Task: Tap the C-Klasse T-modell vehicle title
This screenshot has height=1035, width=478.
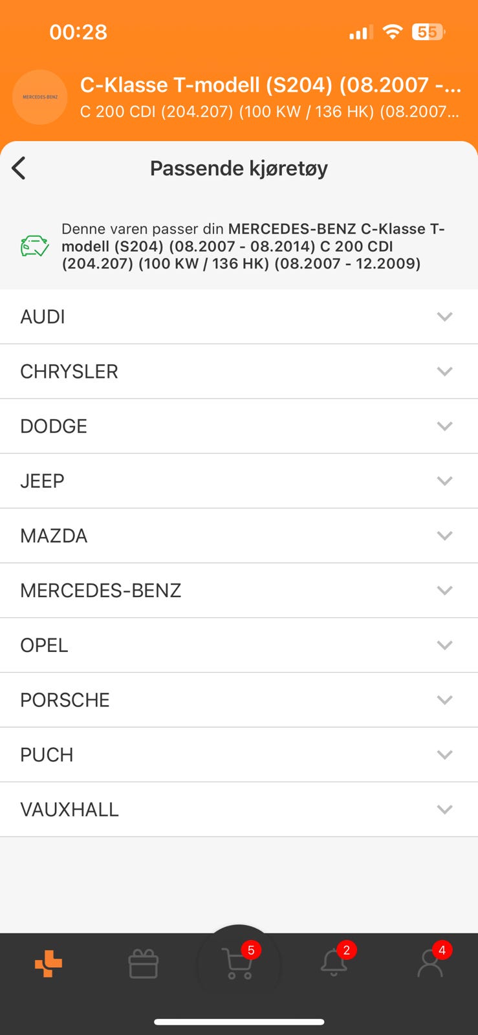Action: pyautogui.click(x=270, y=85)
